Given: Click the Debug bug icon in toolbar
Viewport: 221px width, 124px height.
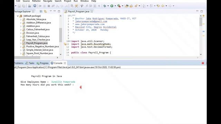Looking at the screenshot, I should pos(105,6).
